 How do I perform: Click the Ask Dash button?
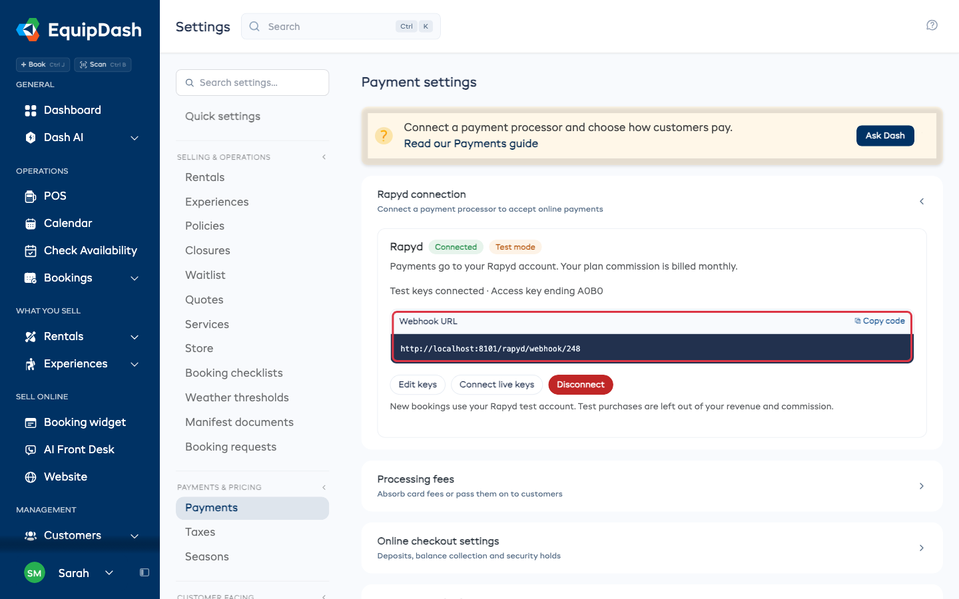[x=885, y=136]
